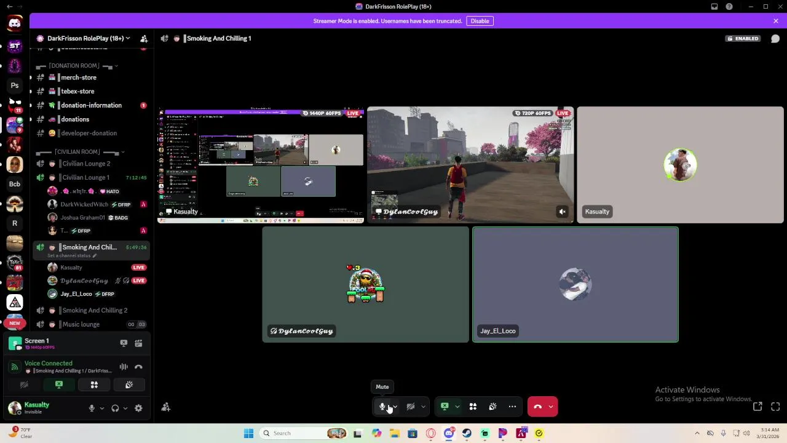The width and height of the screenshot is (787, 443).
Task: Select Jay_El_Loco participant tile
Action: 575,285
